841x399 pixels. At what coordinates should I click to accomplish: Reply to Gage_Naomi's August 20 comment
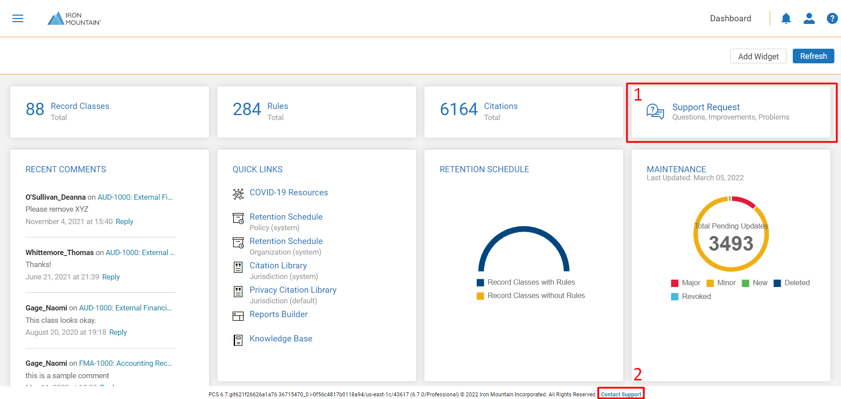(118, 332)
